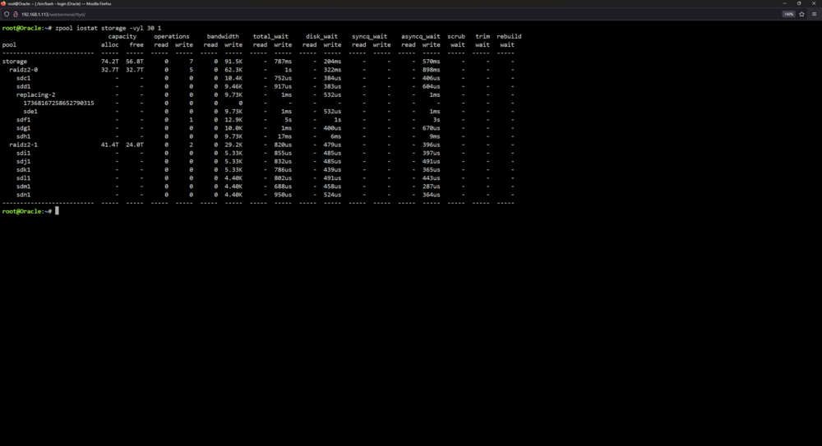Click the '62.3K' bandwidth value for raidz2-0
822x446 pixels.
(233, 70)
